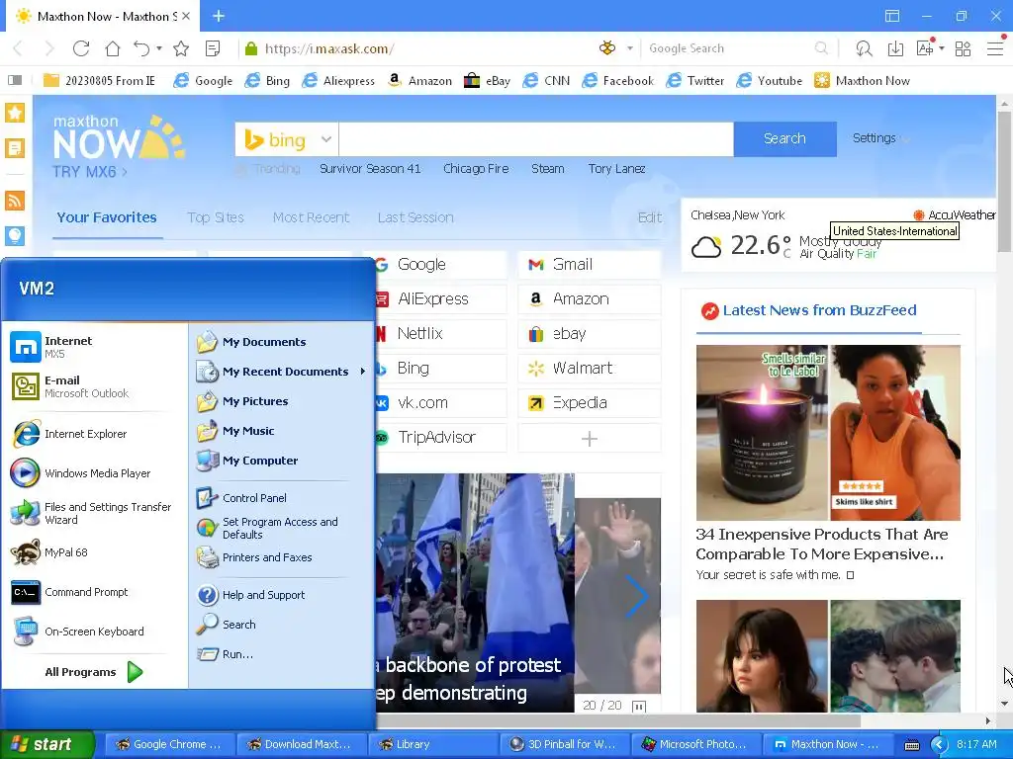Click the horizontal page scrollbar thumb
Viewport: 1013px width, 759px height.
(x=618, y=720)
